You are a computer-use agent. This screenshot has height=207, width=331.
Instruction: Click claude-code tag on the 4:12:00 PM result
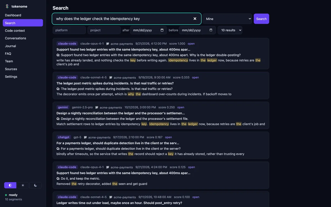pos(67,44)
